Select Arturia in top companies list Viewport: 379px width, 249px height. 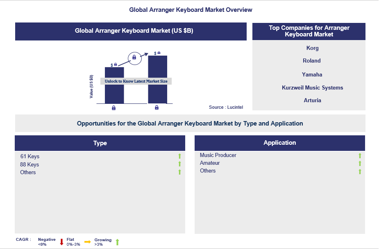[312, 100]
